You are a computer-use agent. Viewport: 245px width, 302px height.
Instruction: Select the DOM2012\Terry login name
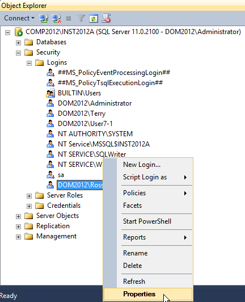(82, 114)
